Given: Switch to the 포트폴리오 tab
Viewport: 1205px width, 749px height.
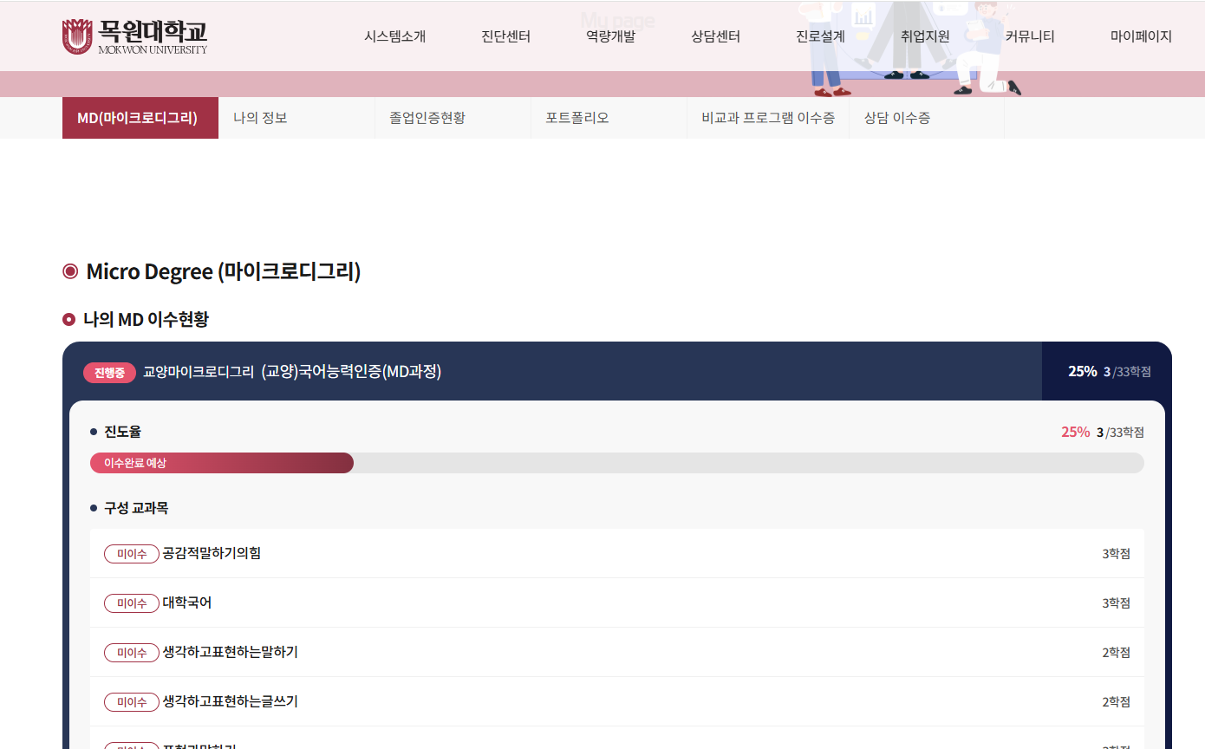Looking at the screenshot, I should (x=576, y=118).
